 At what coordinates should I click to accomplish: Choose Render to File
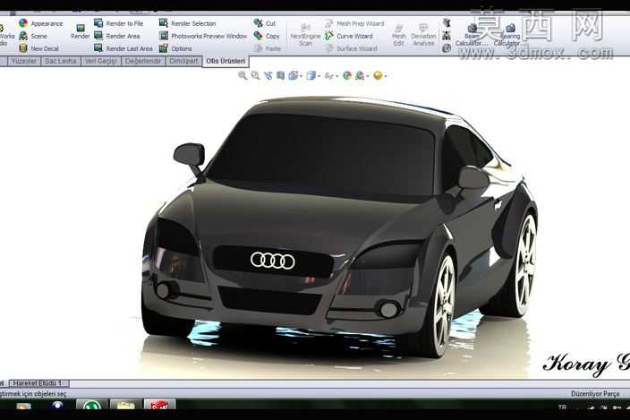tap(118, 23)
